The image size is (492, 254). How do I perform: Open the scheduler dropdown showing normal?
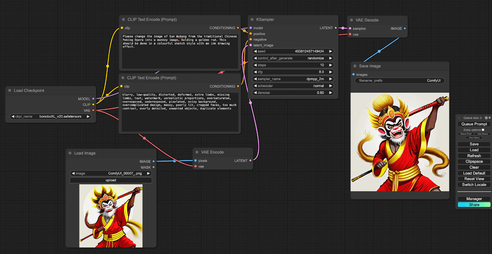point(293,86)
